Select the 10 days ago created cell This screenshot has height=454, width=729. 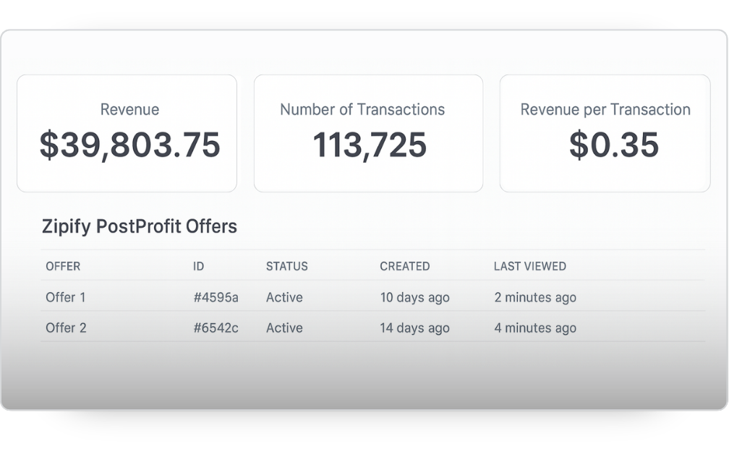[414, 297]
